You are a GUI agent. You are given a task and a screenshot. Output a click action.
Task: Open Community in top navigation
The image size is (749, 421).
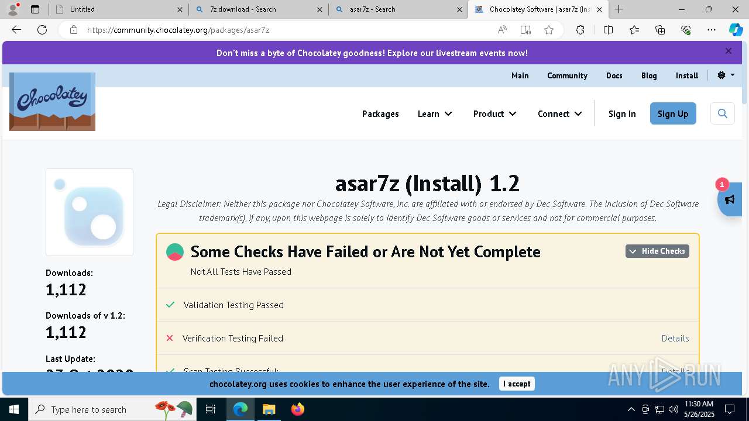[567, 75]
